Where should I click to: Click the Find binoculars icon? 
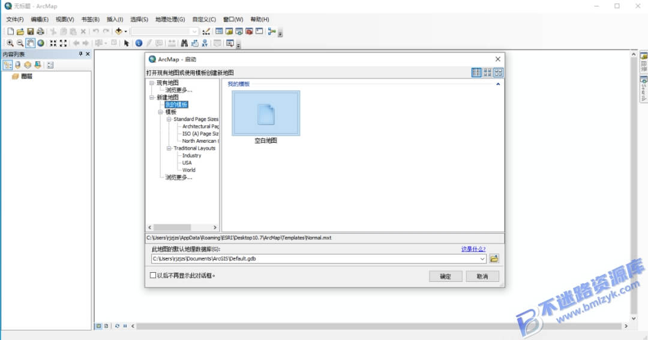[x=184, y=43]
